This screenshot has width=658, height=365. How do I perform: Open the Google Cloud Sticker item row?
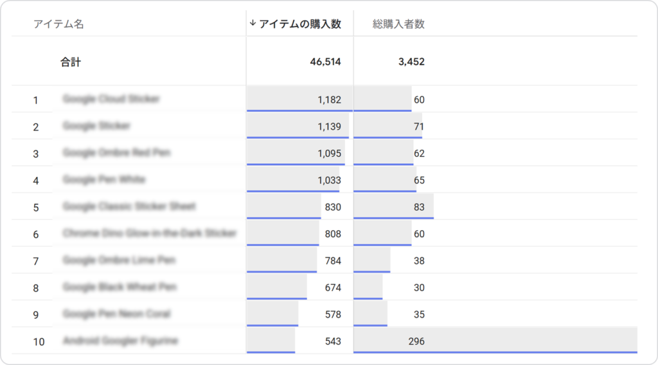111,99
